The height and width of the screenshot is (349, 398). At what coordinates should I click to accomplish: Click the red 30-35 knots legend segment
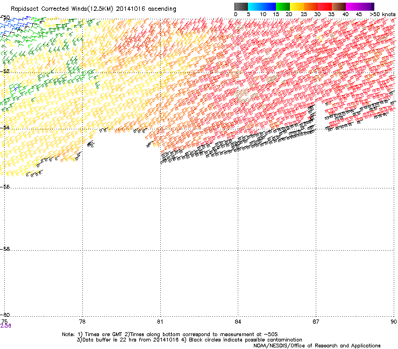(325, 6)
